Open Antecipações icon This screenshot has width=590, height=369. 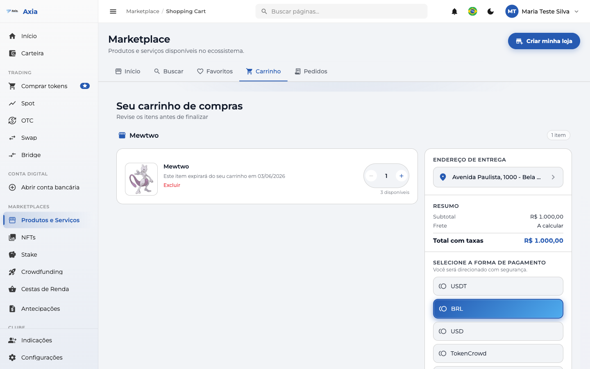pyautogui.click(x=12, y=309)
